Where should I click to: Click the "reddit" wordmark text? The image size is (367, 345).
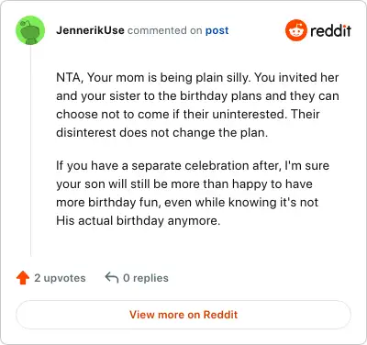click(x=330, y=31)
